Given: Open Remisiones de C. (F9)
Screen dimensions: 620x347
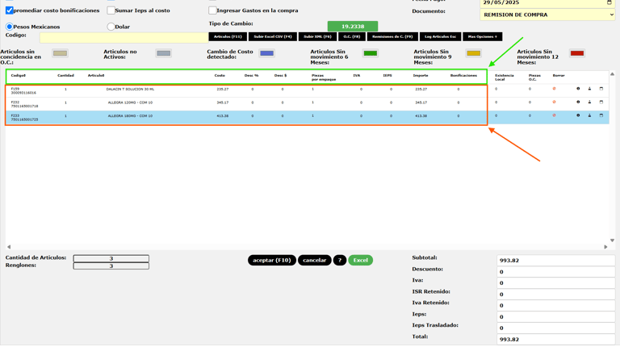Looking at the screenshot, I should coord(392,37).
